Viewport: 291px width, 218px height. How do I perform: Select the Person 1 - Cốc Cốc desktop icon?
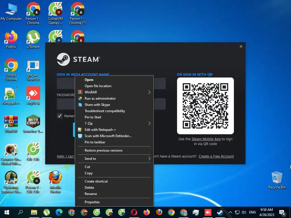[x=33, y=182]
